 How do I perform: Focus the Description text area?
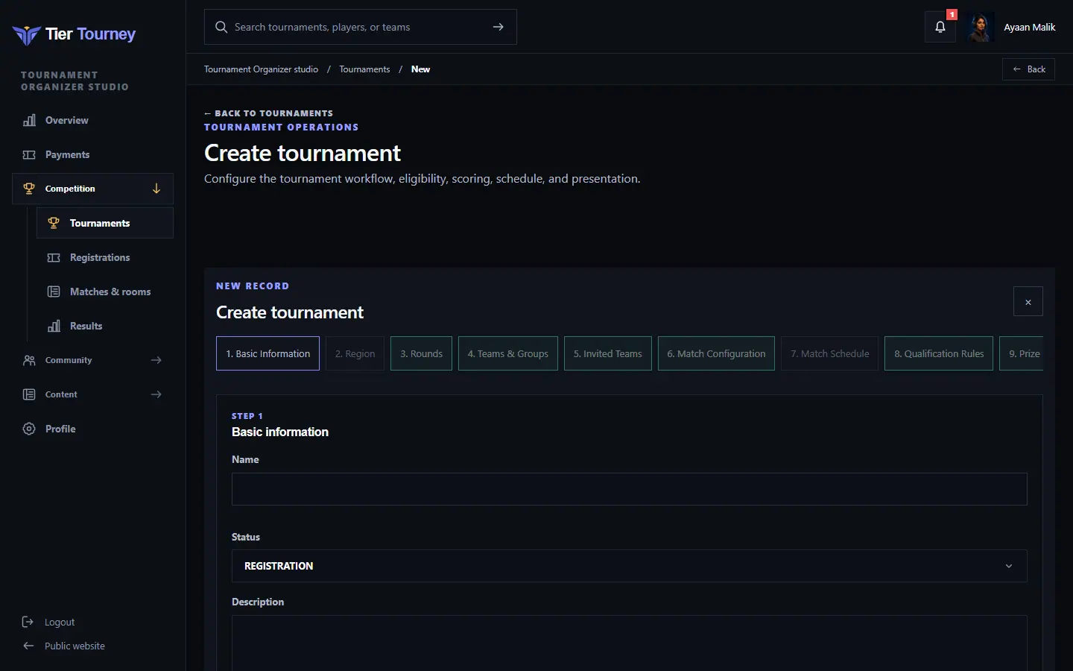(629, 643)
